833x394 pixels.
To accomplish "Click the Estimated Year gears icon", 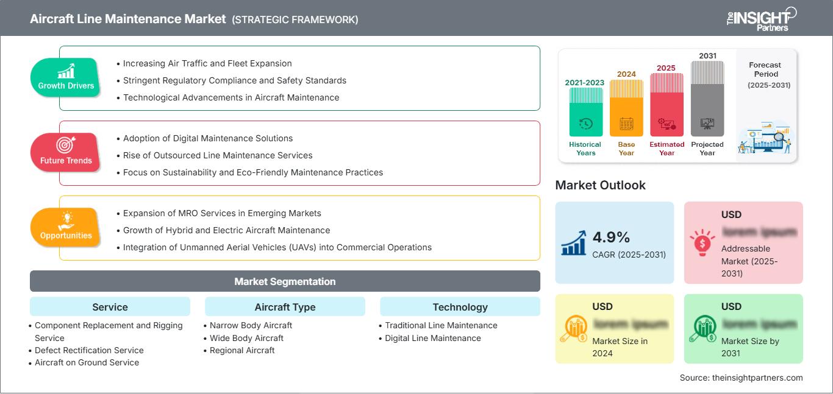I will (666, 123).
